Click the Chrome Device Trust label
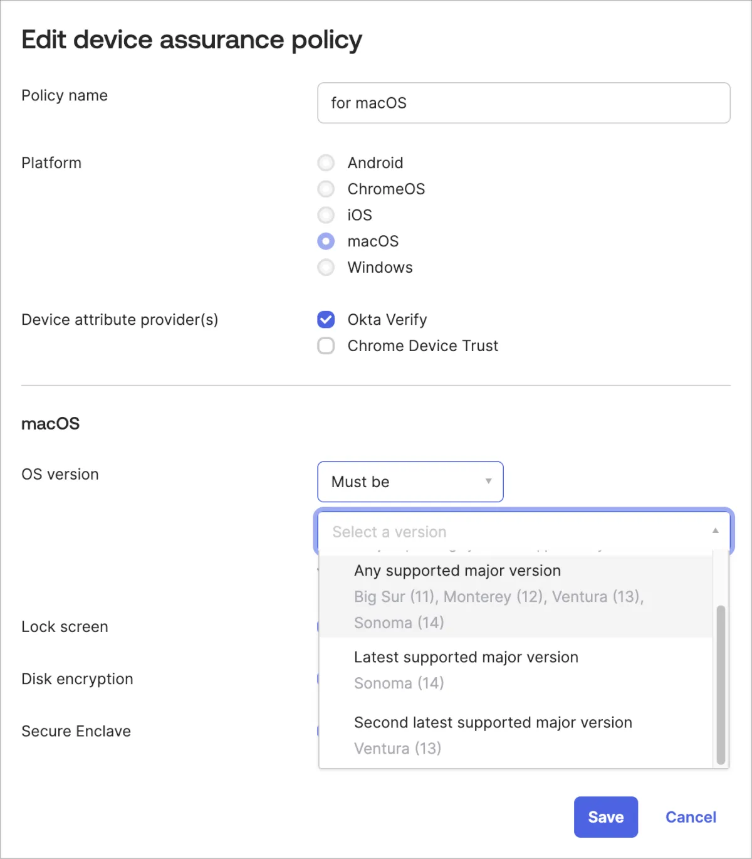 tap(423, 346)
